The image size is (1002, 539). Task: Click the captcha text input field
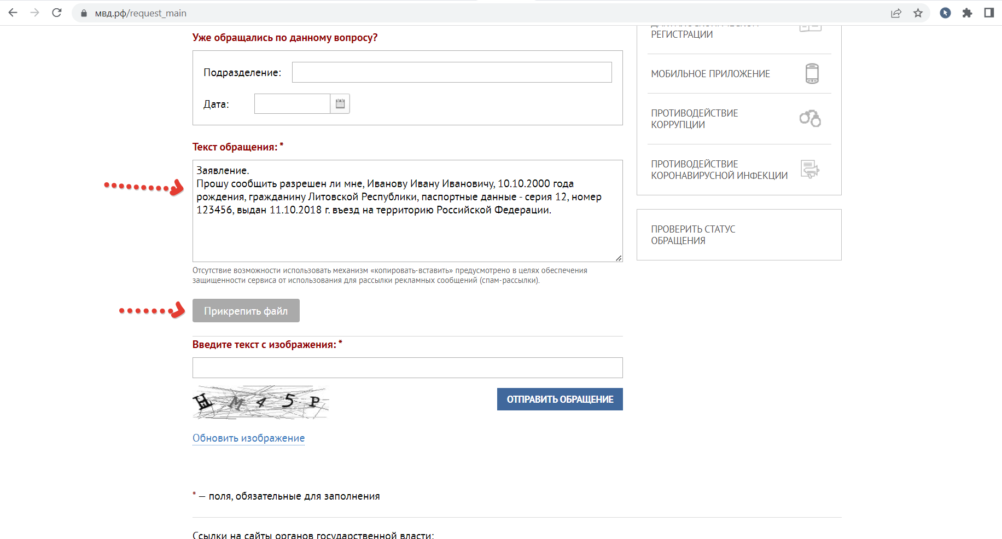pyautogui.click(x=407, y=368)
